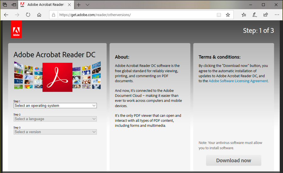283x173 pixels.
Task: Open the Select a version dropdown
Action: click(x=55, y=132)
